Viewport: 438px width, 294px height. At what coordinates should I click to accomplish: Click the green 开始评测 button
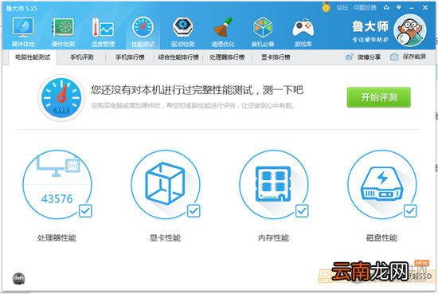click(379, 97)
